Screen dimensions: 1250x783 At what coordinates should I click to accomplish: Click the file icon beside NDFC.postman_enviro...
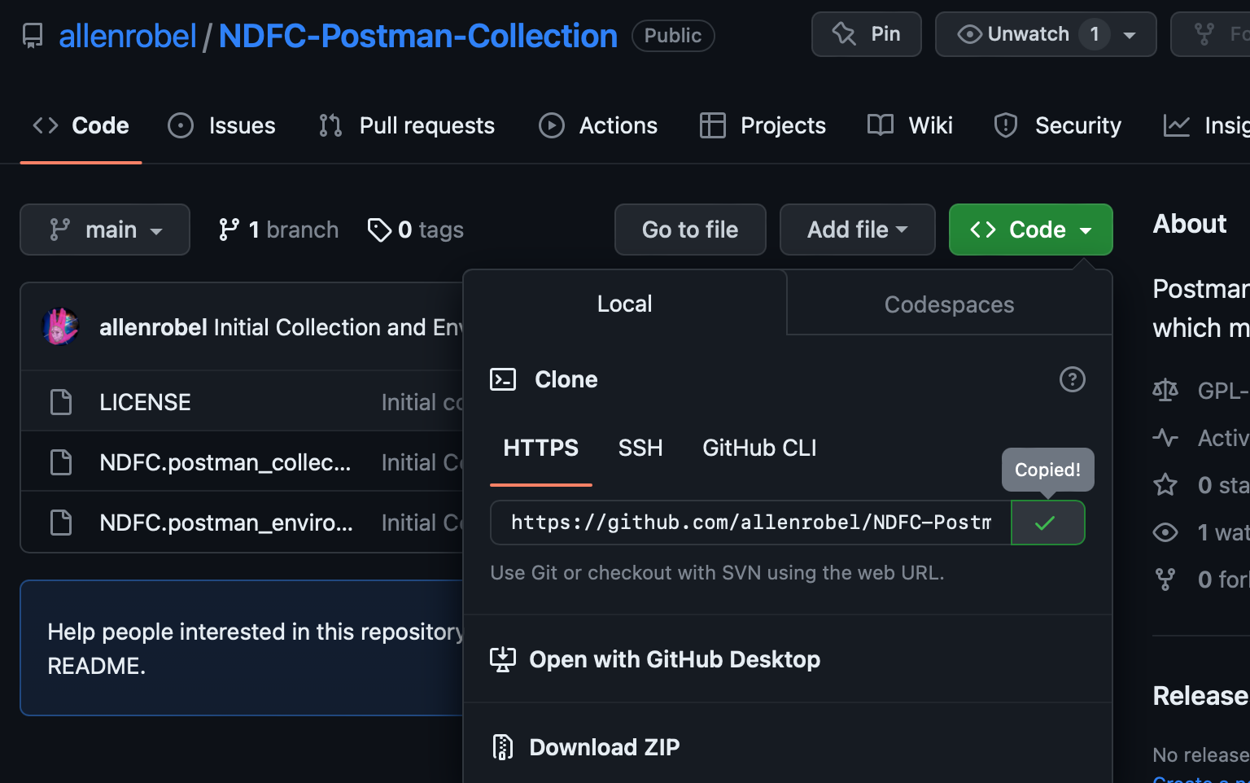61,523
